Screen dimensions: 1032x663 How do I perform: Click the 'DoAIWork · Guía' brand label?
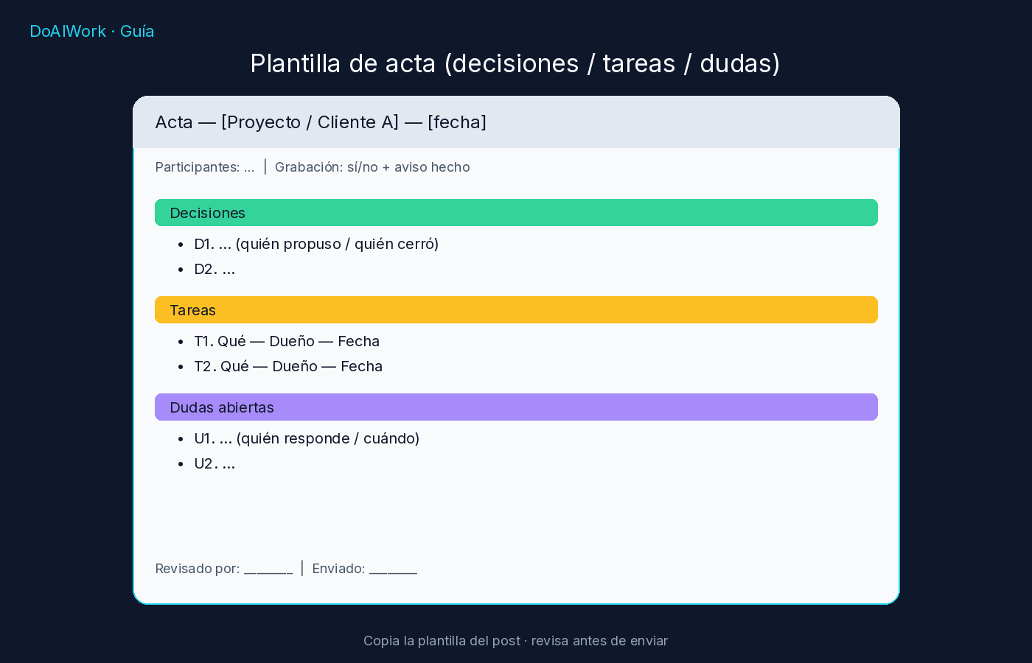92,31
